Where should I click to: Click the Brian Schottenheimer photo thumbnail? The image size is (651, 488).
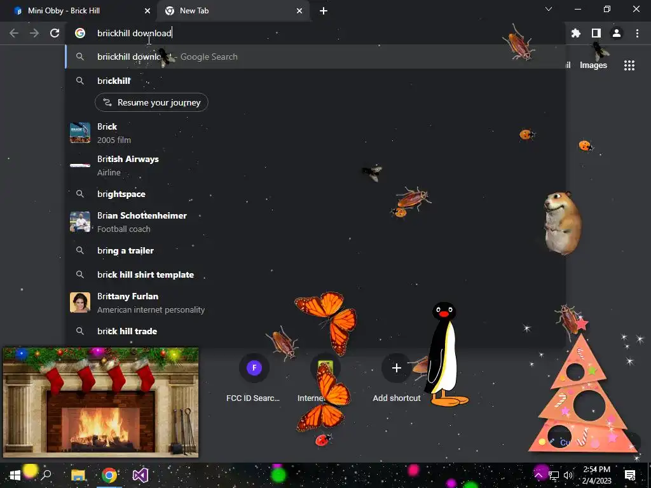[80, 222]
